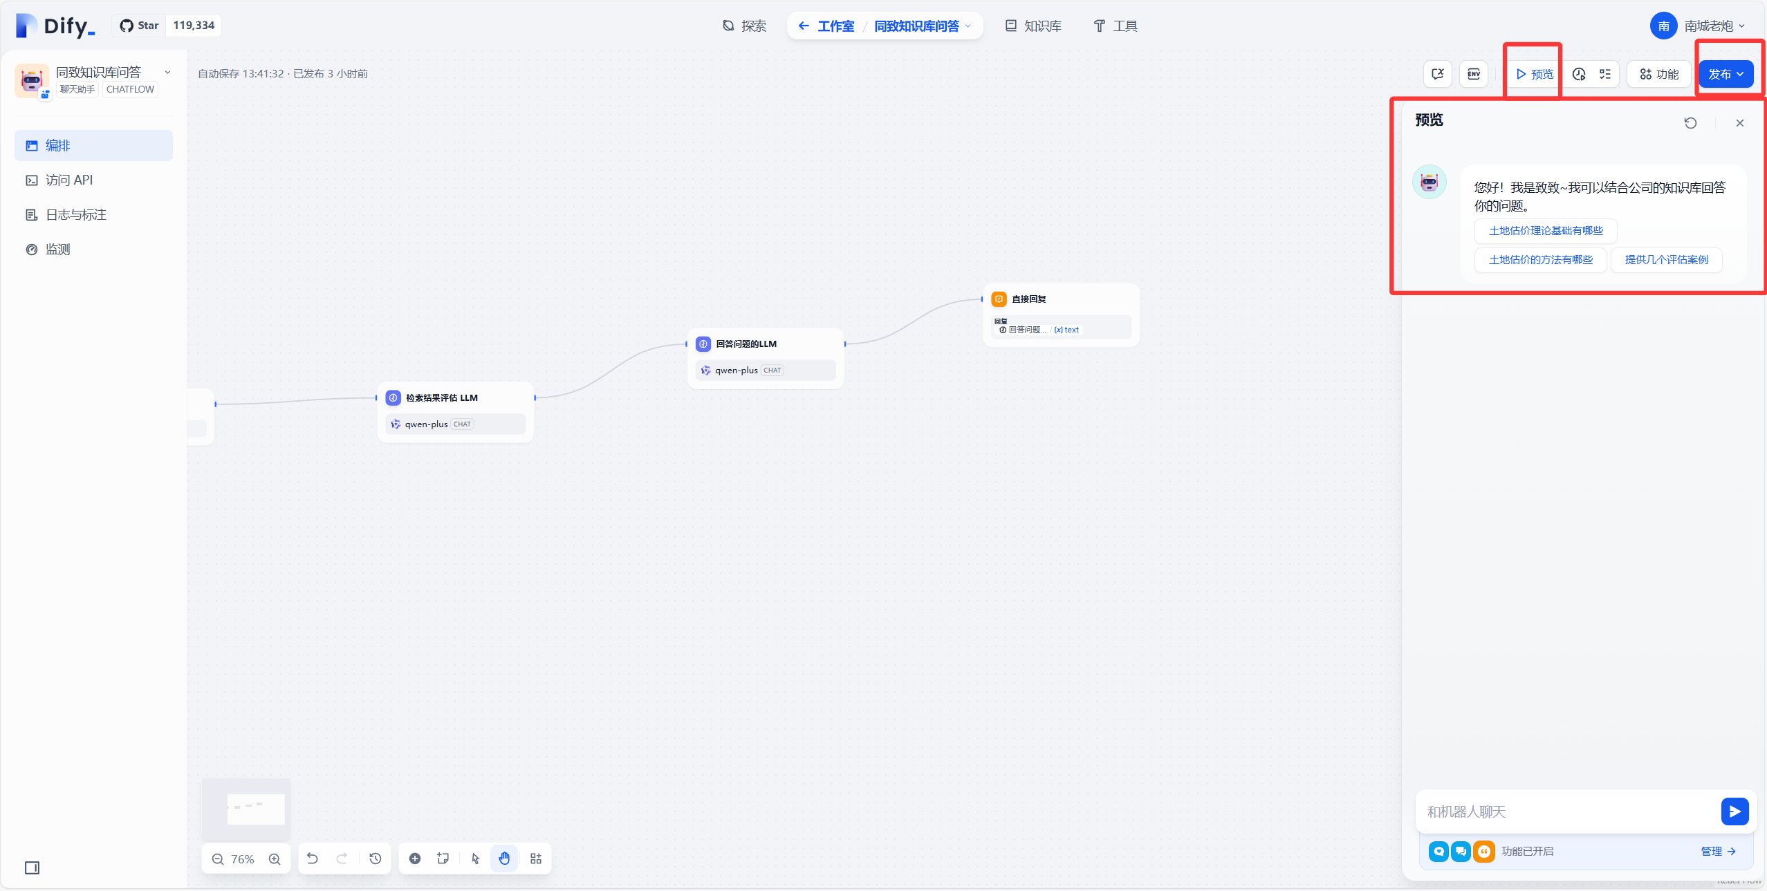Expand the 同致知识库问答 app name dropdown

[x=167, y=72]
